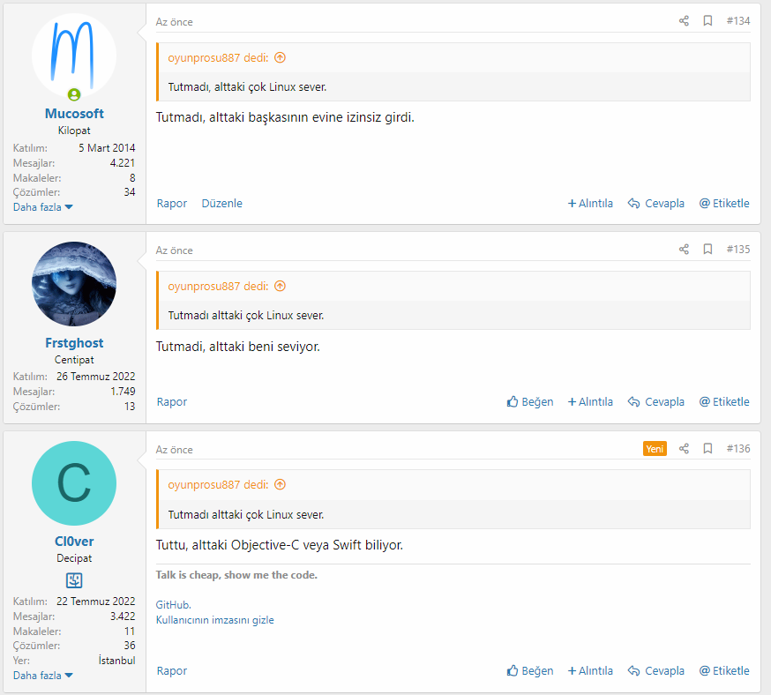
Task: Click Az önce timestamp of post #135
Action: (x=174, y=250)
